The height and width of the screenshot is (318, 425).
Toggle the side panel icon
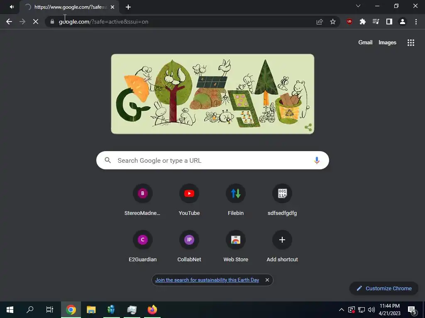coord(389,22)
